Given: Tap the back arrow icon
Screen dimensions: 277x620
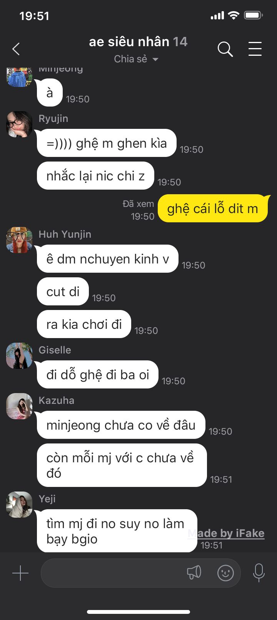Looking at the screenshot, I should (16, 49).
